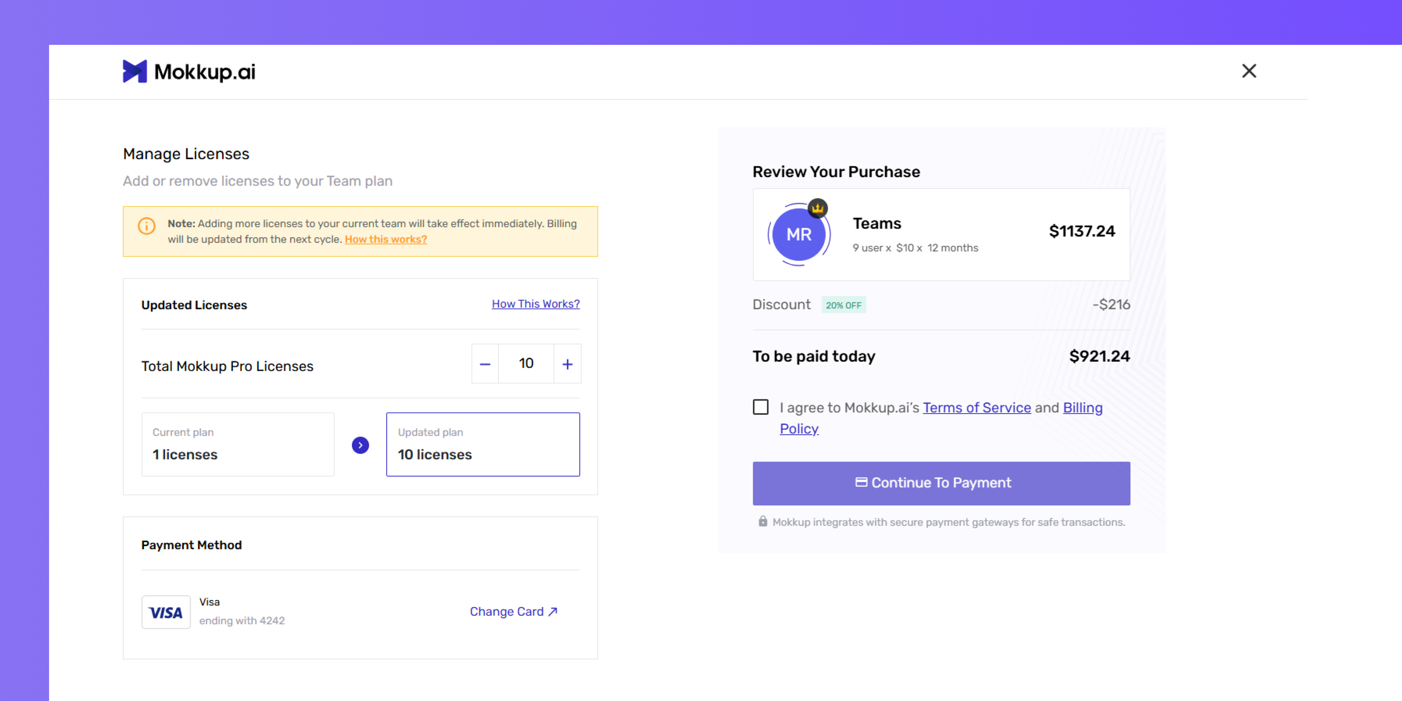Click the gold crown badge on avatar
1402x701 pixels.
(x=817, y=208)
